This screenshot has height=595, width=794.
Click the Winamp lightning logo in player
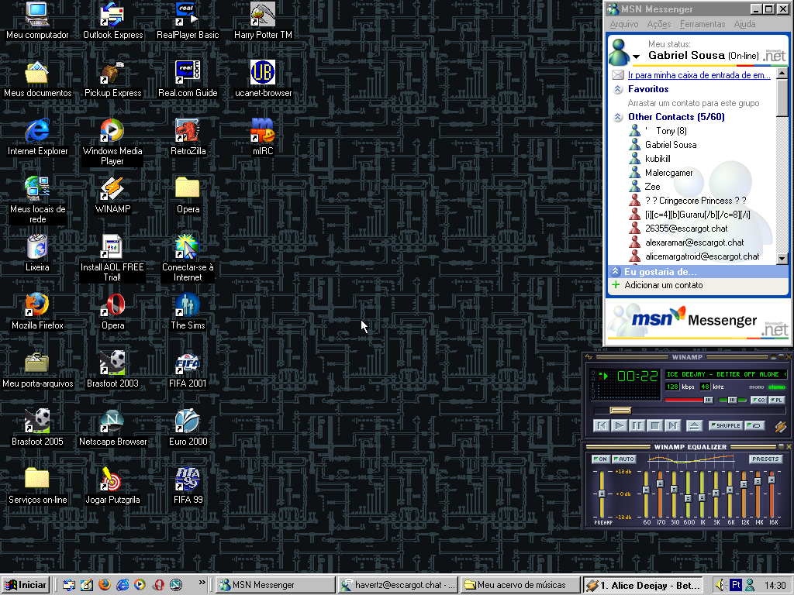coord(780,426)
